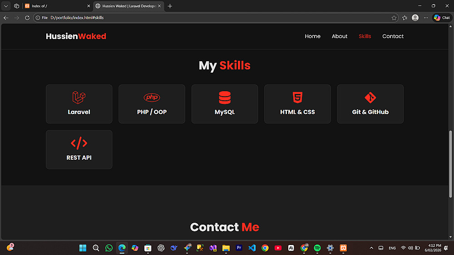Image resolution: width=454 pixels, height=255 pixels.
Task: Open a new tab with plus button
Action: pos(170,6)
